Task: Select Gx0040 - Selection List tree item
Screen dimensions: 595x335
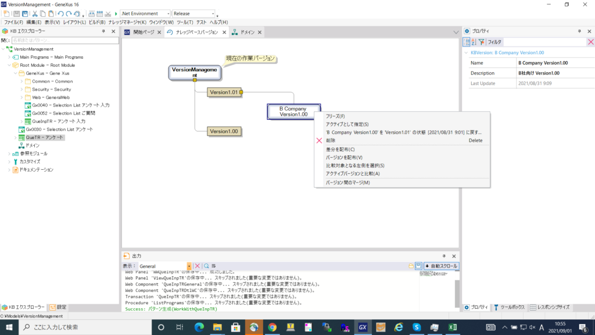Action: pos(70,105)
